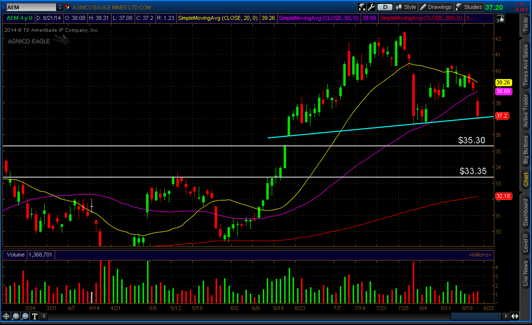
Task: Click the 7/7 date on time axis
Action: [337, 308]
